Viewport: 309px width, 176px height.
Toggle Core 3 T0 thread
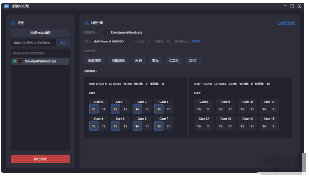click(x=159, y=109)
